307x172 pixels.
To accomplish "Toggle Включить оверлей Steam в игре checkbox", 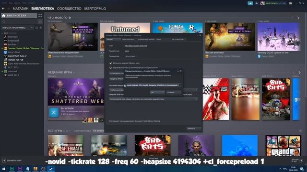I will coord(110,63).
